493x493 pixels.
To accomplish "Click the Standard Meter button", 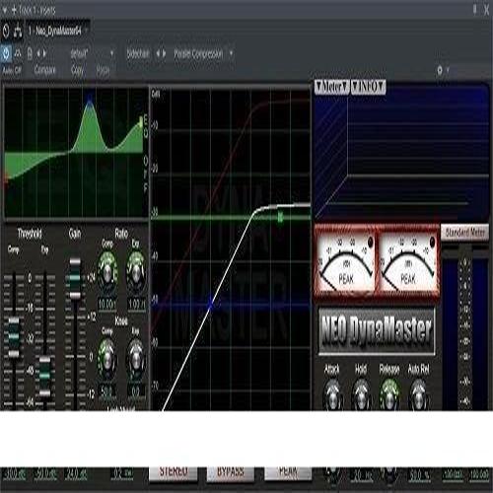I will click(464, 233).
